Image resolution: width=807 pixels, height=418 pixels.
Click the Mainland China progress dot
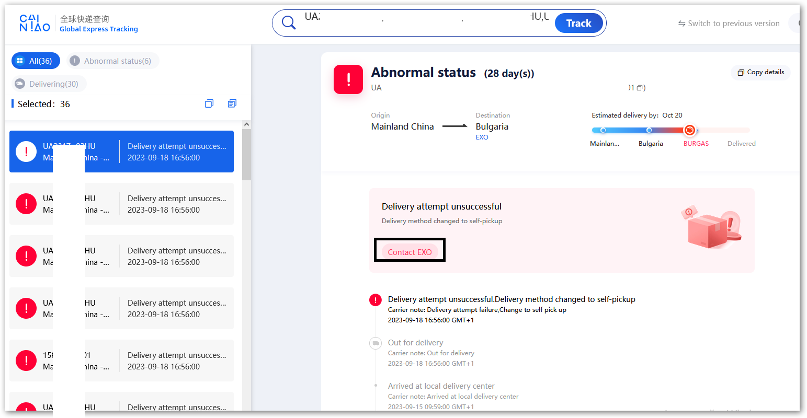pos(603,130)
